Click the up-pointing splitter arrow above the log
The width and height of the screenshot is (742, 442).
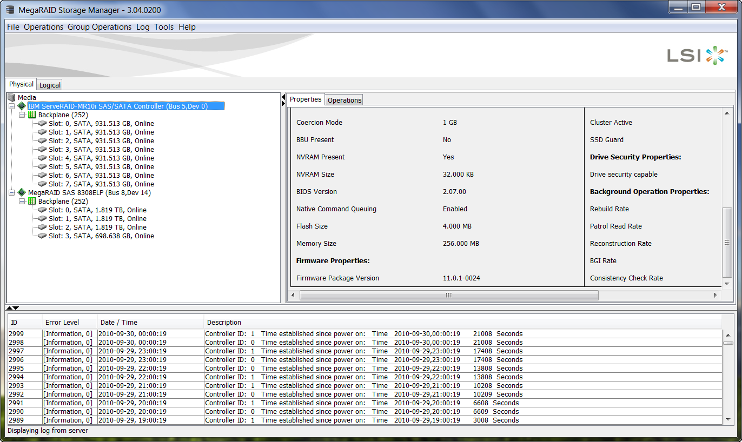9,308
